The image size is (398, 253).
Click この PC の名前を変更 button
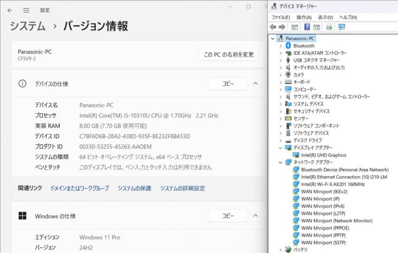(229, 54)
